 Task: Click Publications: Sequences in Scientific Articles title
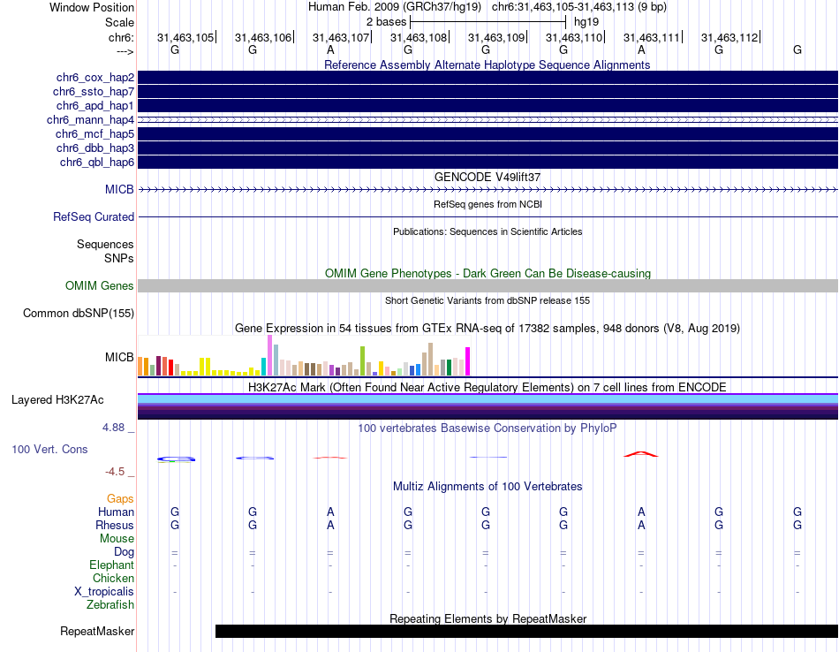488,231
